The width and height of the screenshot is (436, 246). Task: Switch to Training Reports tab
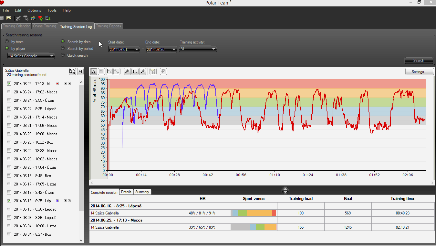[x=109, y=26]
